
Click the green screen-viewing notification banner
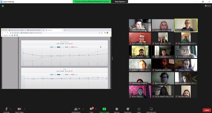coord(92,2)
